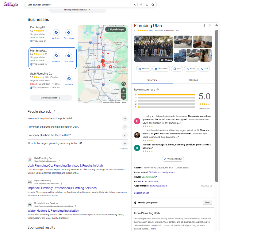This screenshot has height=231, width=280.
Task: Click the Website icon for Utah Plumbing Co
Action: pyautogui.click(x=69, y=79)
